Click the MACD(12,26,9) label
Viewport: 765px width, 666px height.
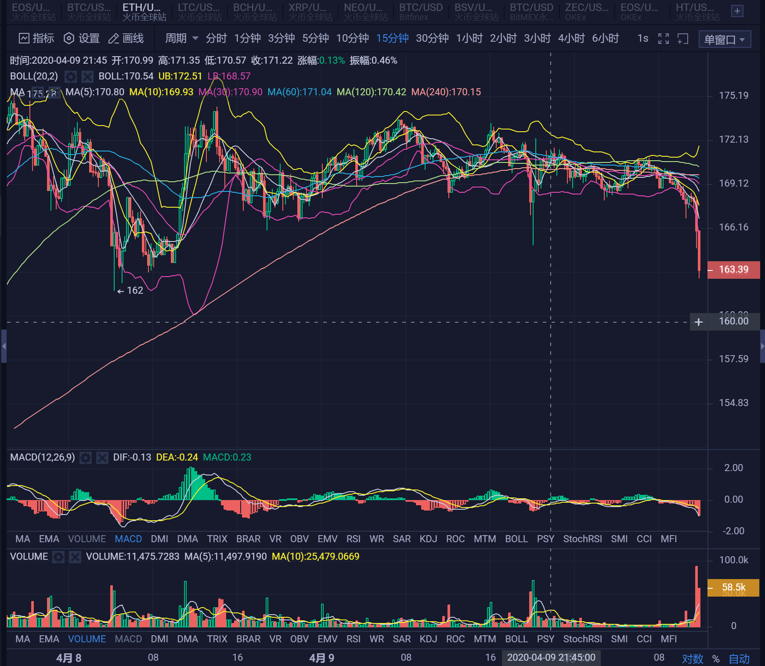tap(43, 457)
